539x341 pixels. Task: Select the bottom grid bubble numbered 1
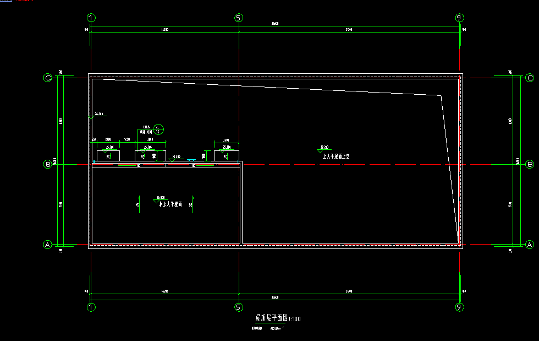tap(91, 306)
